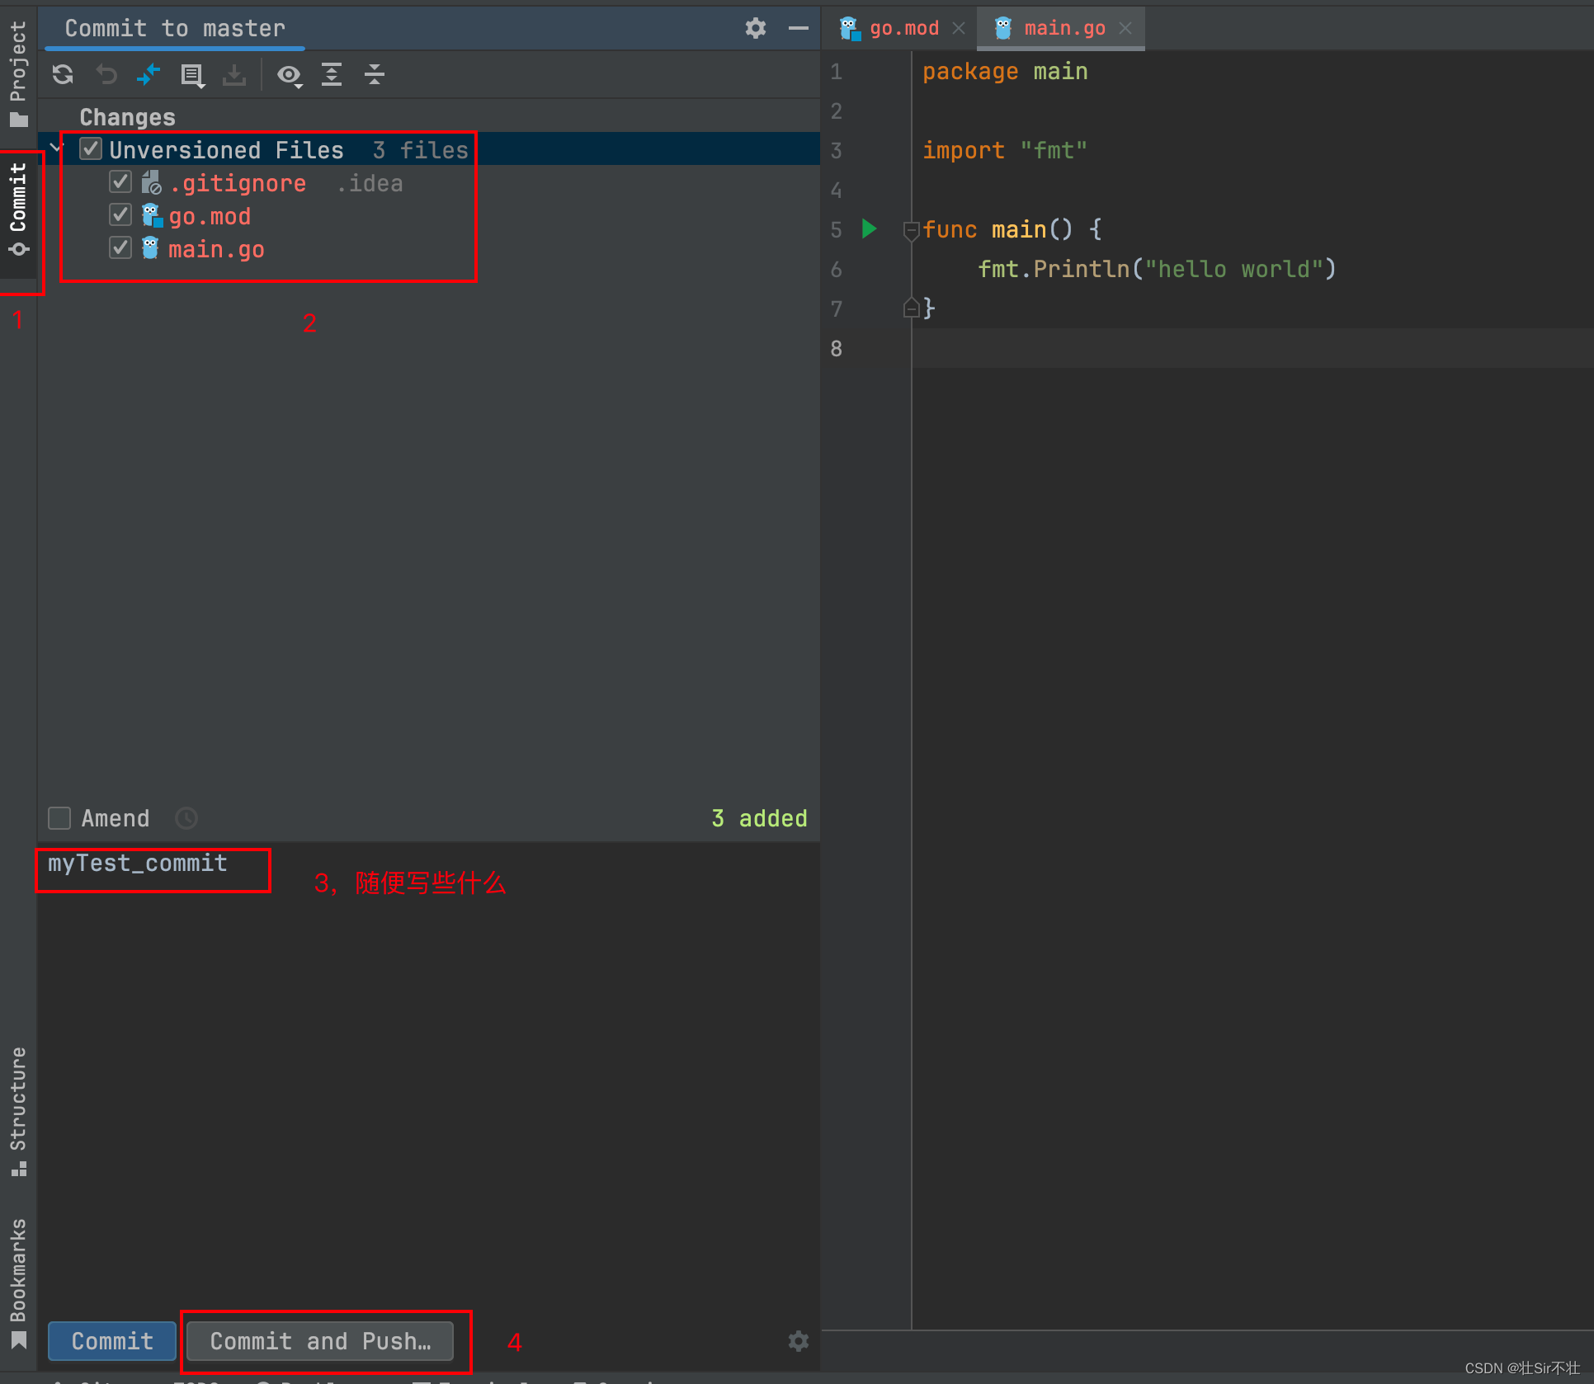Screen dimensions: 1594x1384
Task: Click the Collapse All toolbar icon
Action: coord(375,75)
